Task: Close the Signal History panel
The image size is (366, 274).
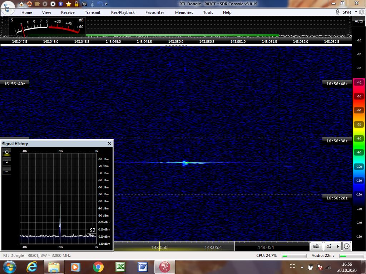Action: pos(110,143)
